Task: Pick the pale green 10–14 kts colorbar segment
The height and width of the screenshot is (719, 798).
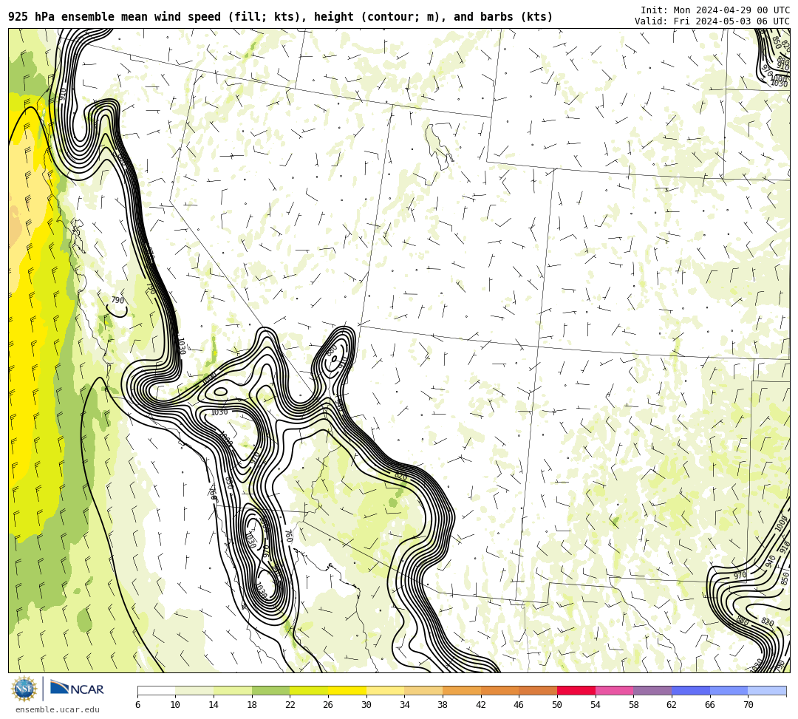Action: (x=194, y=690)
